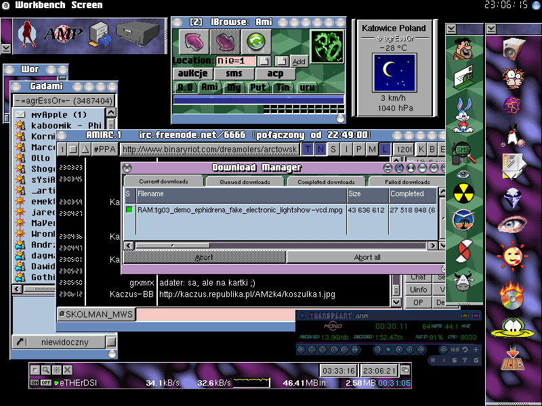Stop playback in Transplant player
542x406 pixels.
399,349
